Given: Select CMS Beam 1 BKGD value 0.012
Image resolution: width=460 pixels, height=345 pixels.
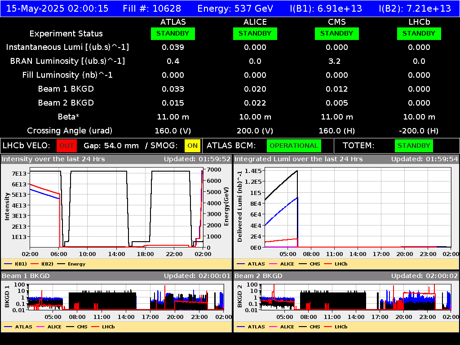Looking at the screenshot, I should (x=337, y=89).
